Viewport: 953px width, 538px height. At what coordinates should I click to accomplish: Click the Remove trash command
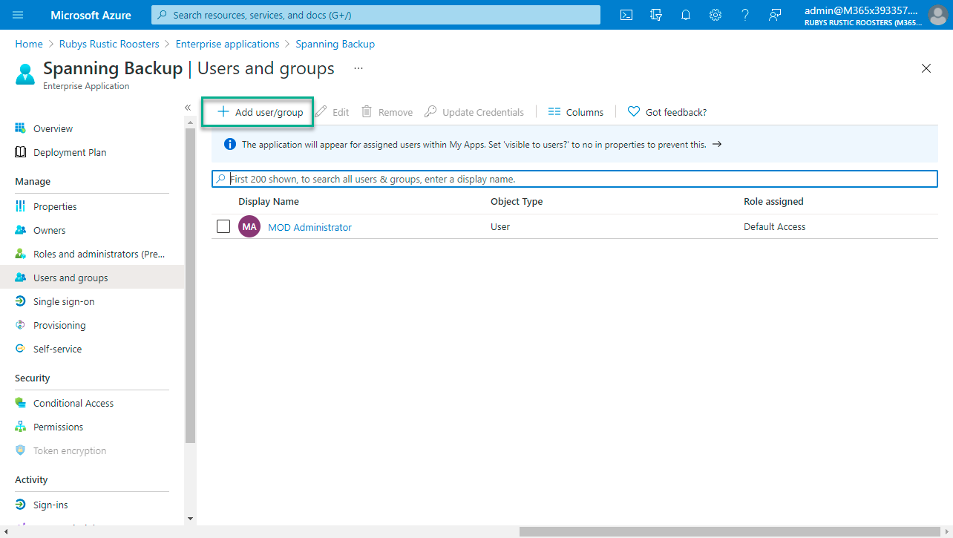[387, 112]
